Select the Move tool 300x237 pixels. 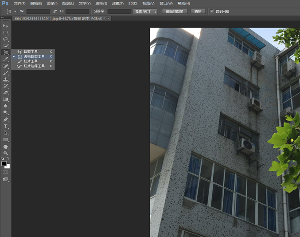click(x=6, y=26)
